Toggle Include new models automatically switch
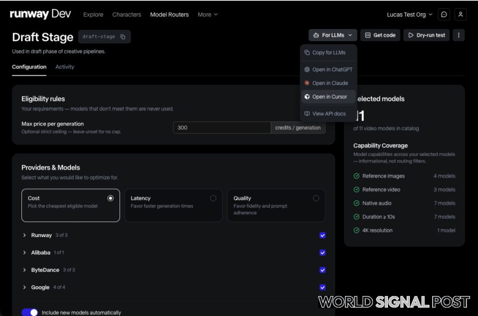Image resolution: width=478 pixels, height=316 pixels. pos(29,312)
